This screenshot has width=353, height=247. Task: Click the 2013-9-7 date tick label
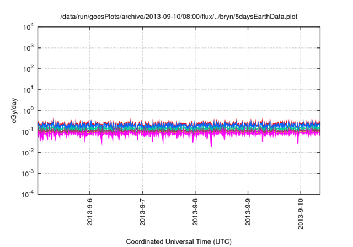tap(142, 212)
